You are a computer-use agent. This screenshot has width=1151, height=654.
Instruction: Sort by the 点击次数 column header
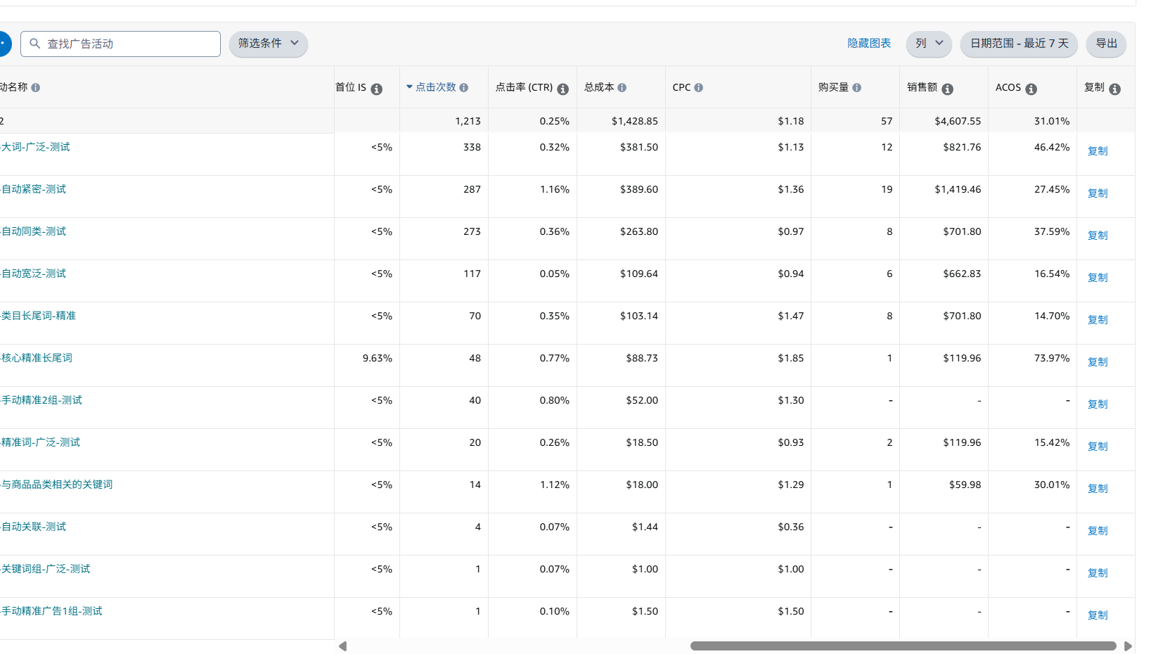click(x=435, y=87)
